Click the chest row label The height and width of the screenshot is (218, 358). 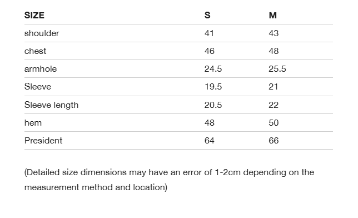[x=35, y=51]
